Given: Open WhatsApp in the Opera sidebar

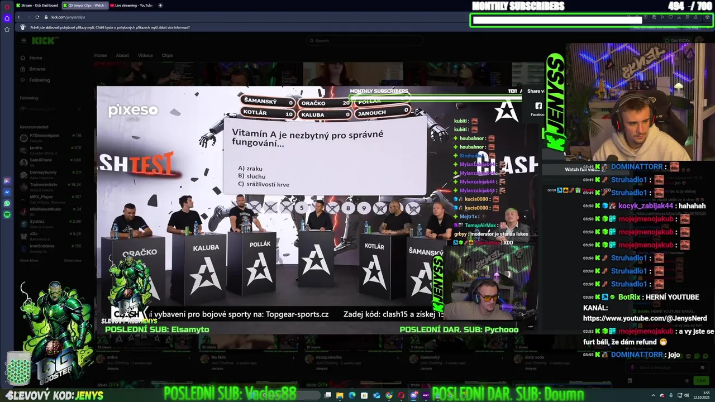Looking at the screenshot, I should pos(7,203).
